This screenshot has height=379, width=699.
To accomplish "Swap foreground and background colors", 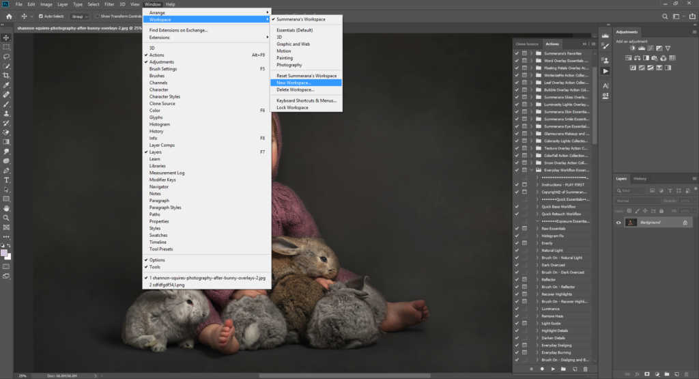I will pyautogui.click(x=9, y=246).
